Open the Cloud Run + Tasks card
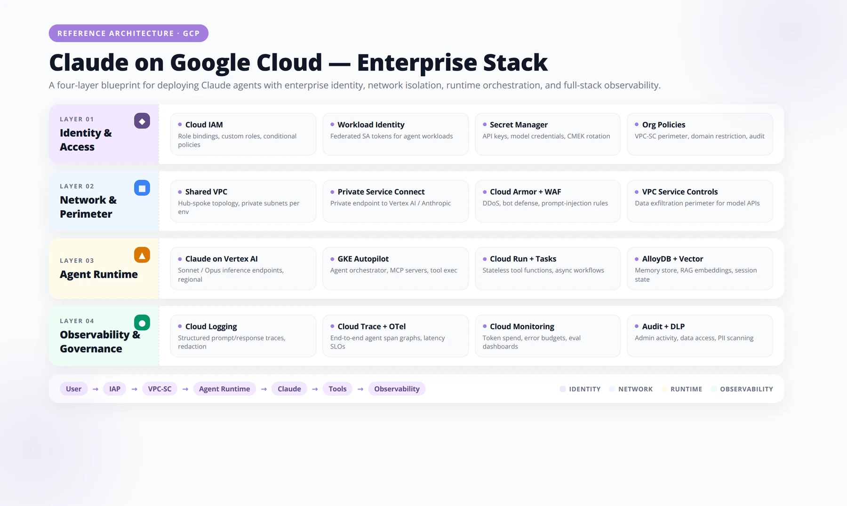 click(x=548, y=269)
